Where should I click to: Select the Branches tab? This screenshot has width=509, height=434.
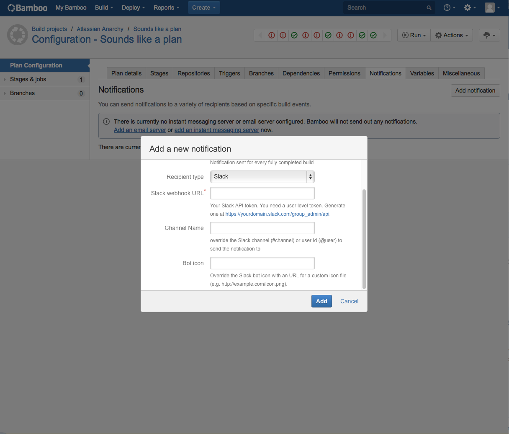click(261, 73)
